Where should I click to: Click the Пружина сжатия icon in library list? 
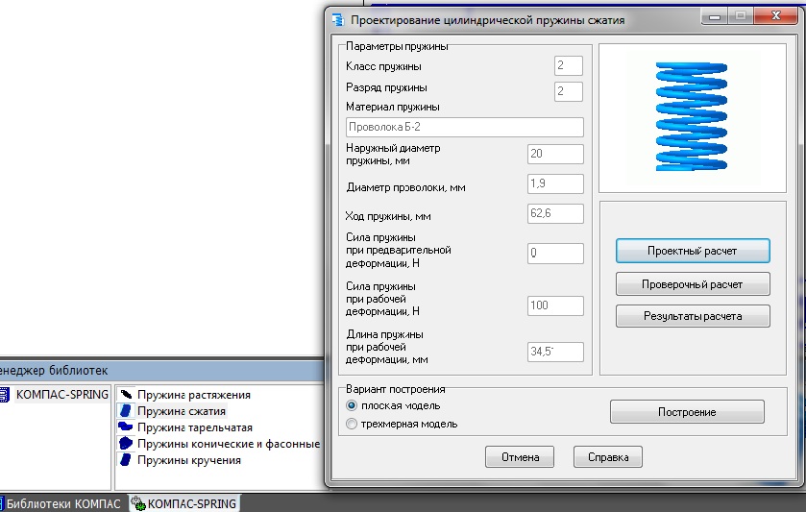(x=126, y=411)
